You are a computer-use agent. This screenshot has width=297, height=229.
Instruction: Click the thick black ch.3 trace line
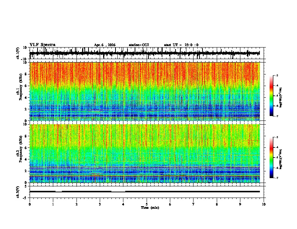tap(144, 192)
